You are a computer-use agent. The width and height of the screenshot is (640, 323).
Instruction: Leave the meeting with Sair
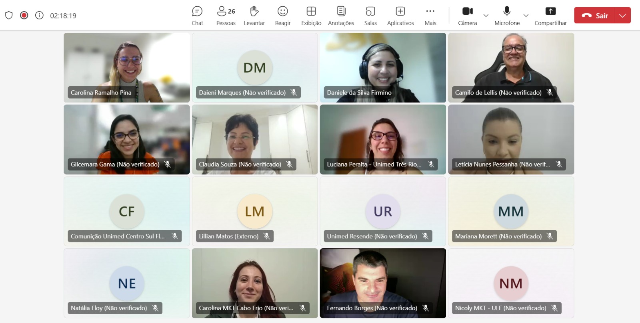(x=595, y=16)
